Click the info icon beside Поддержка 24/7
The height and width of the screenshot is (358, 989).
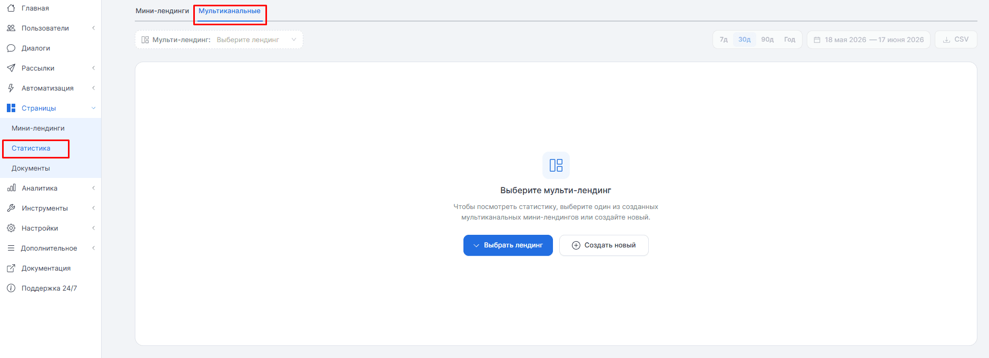click(x=11, y=288)
